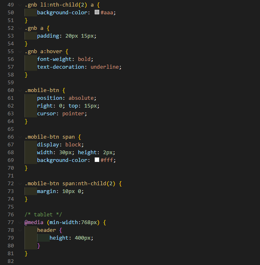Open color picker for #aaa swatch
The image size is (260, 265).
(97, 12)
